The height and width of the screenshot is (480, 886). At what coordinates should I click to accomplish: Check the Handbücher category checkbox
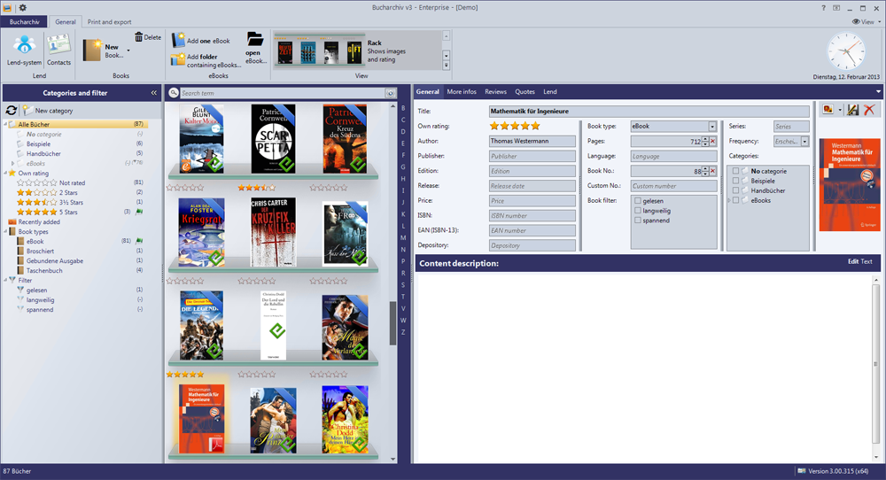click(735, 190)
